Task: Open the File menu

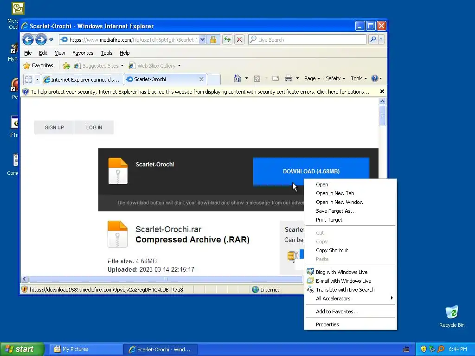Action: click(28, 53)
